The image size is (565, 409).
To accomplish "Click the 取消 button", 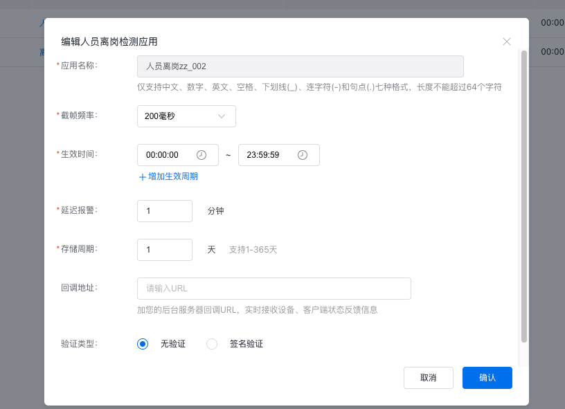I will click(x=429, y=378).
